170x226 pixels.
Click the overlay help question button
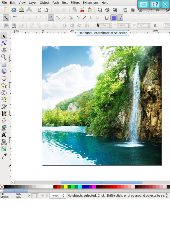(x=155, y=4)
